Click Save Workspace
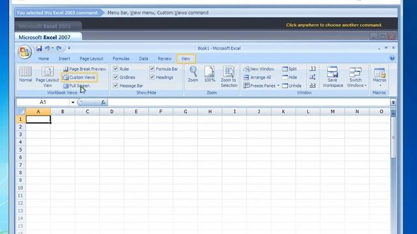 tap(333, 77)
